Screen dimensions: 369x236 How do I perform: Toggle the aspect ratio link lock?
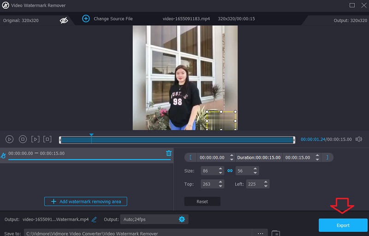(230, 171)
